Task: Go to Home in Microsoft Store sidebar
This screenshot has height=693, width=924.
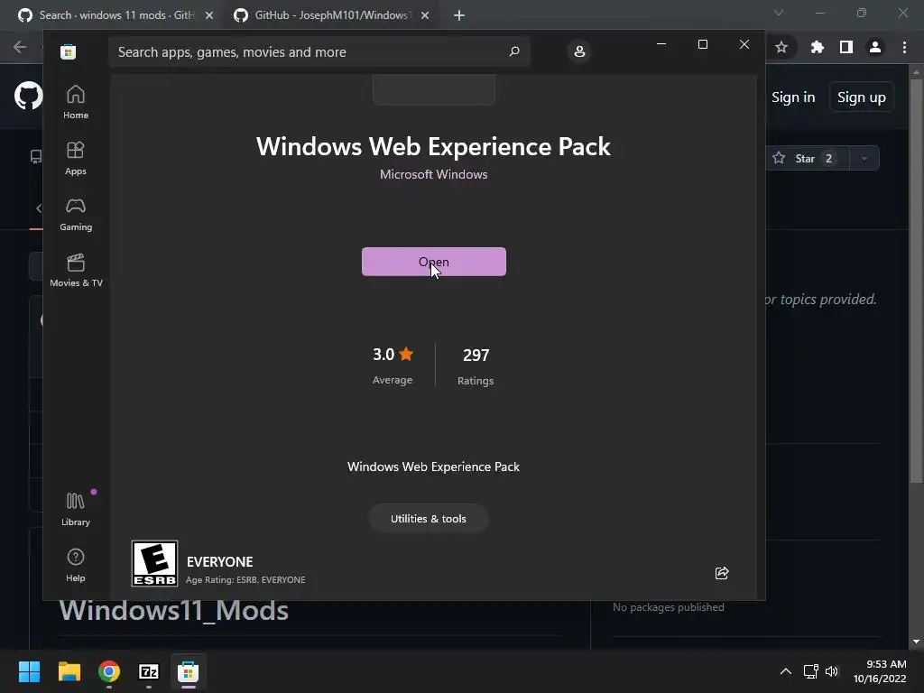Action: point(76,102)
